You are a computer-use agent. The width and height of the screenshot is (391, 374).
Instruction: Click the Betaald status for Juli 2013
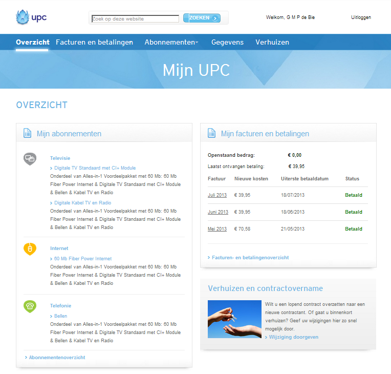click(x=354, y=195)
